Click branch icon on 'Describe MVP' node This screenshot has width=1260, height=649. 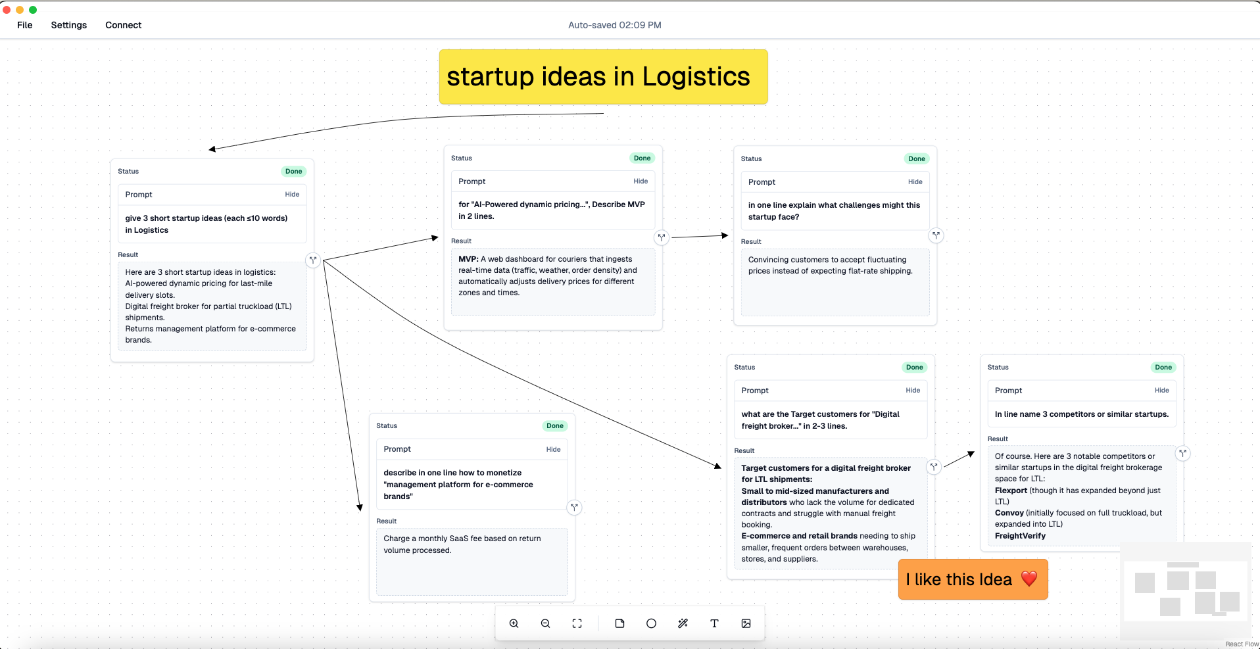662,237
